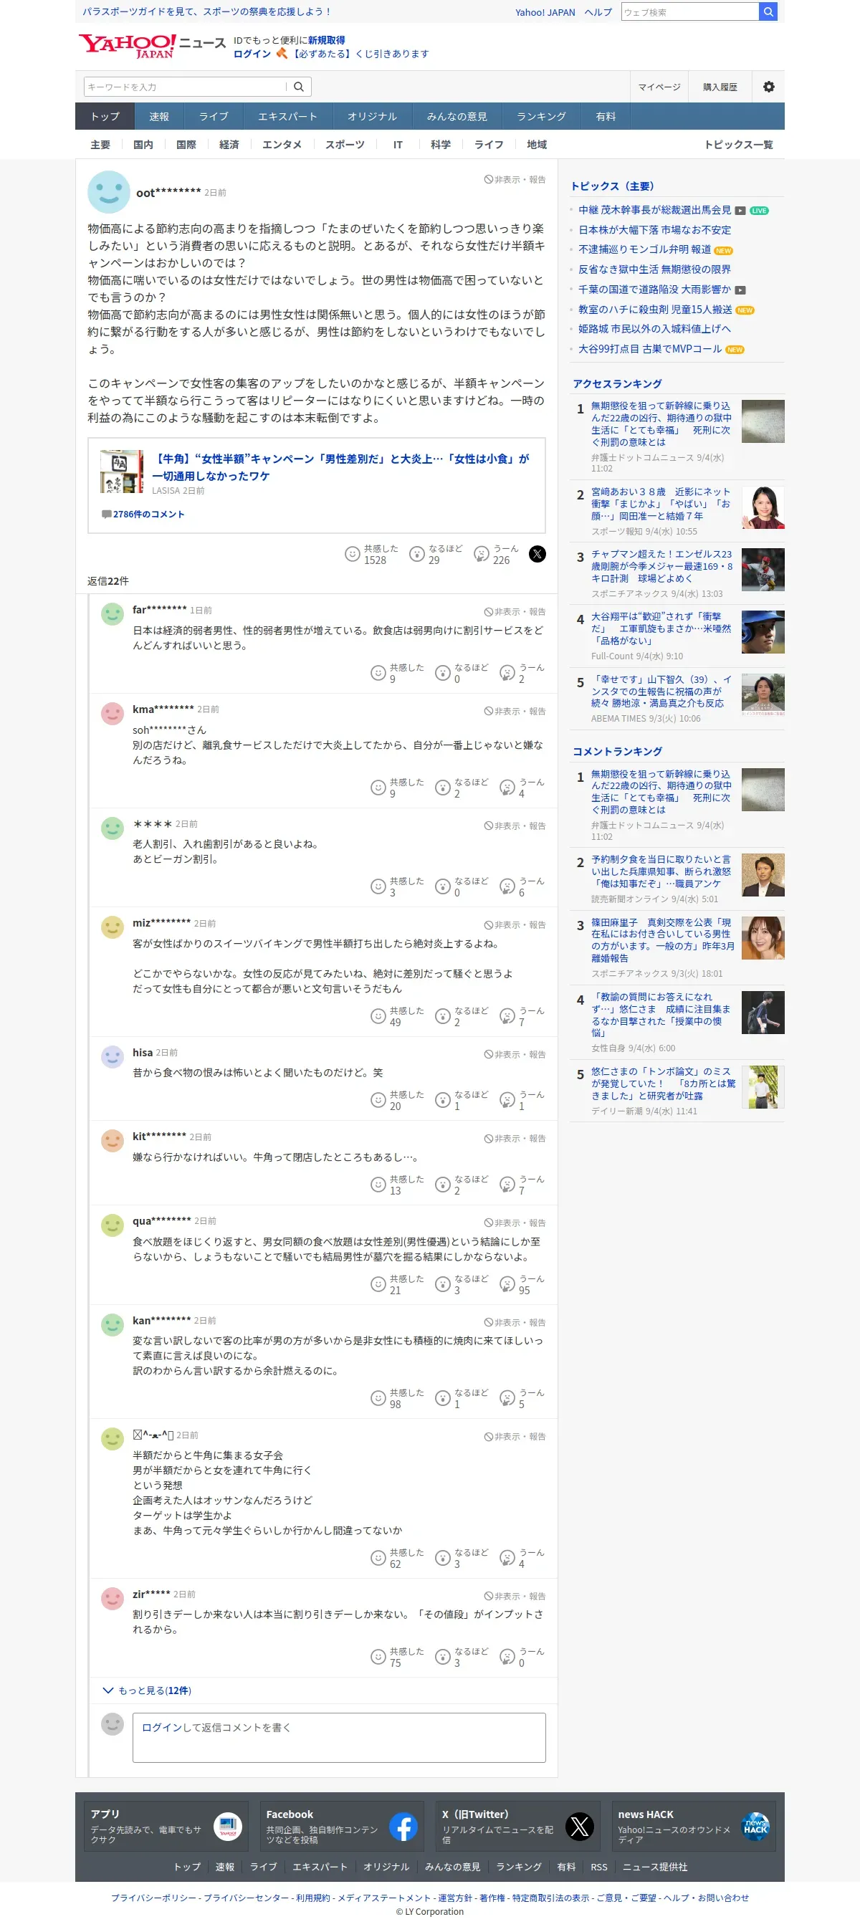Open マイページ
The height and width of the screenshot is (1932, 860).
tap(659, 87)
